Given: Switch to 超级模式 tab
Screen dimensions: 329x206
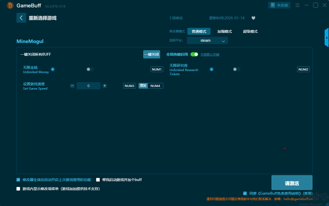Looking at the screenshot, I should 250,31.
